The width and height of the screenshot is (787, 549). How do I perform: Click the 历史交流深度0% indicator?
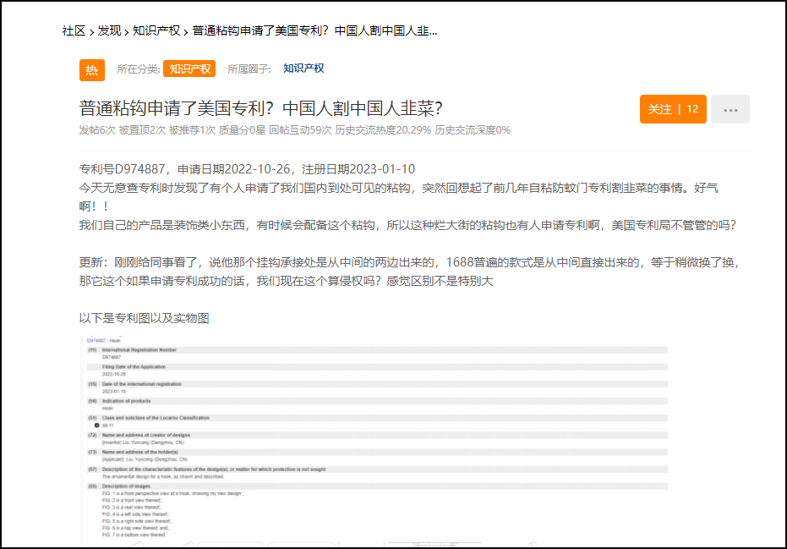tap(473, 130)
